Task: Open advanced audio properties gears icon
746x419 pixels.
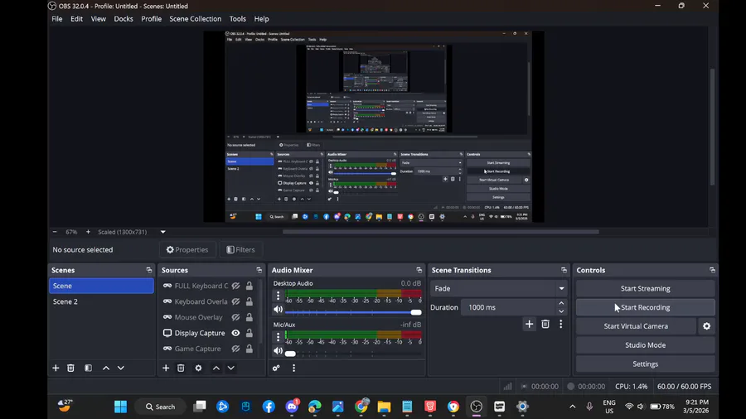Action: click(x=276, y=368)
